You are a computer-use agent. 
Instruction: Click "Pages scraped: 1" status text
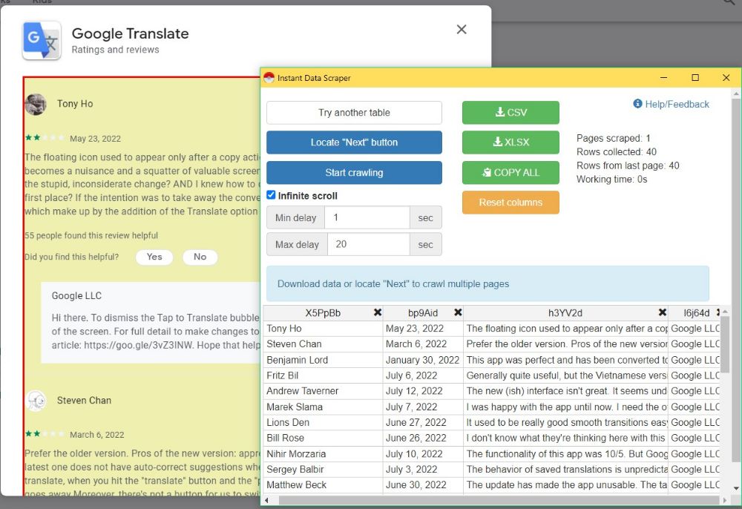click(614, 138)
